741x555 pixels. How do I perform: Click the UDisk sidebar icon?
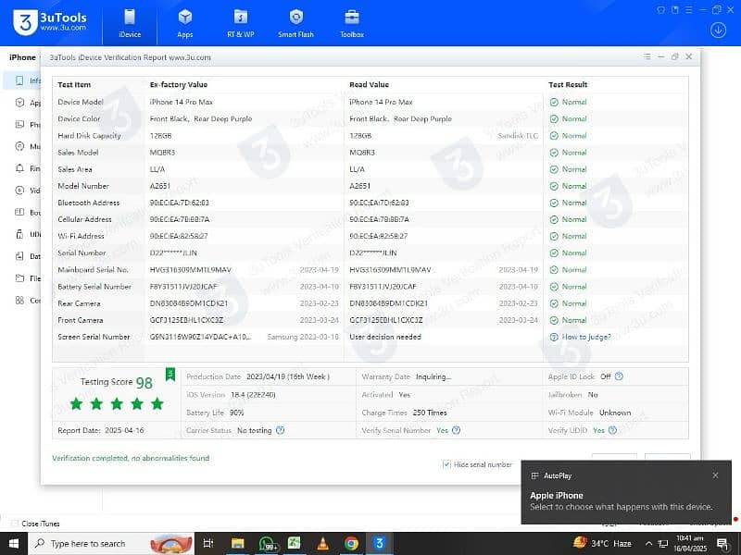coord(19,234)
